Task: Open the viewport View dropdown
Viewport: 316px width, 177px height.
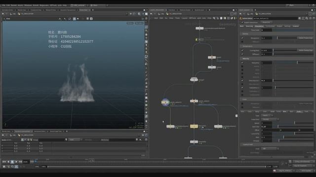Action: [7, 19]
